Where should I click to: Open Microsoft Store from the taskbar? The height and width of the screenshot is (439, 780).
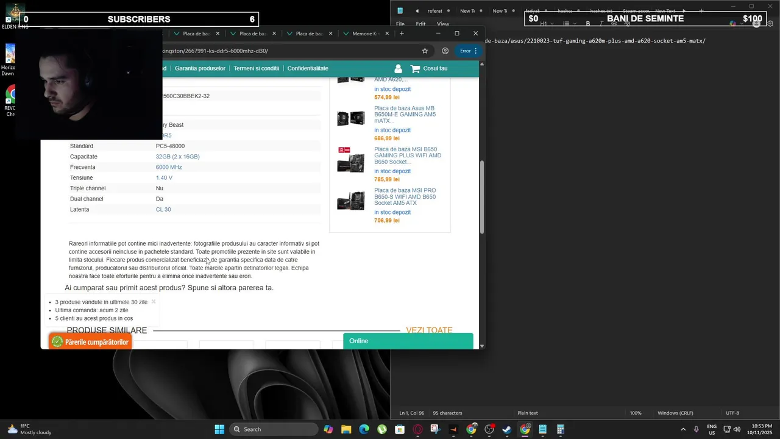pos(400,429)
